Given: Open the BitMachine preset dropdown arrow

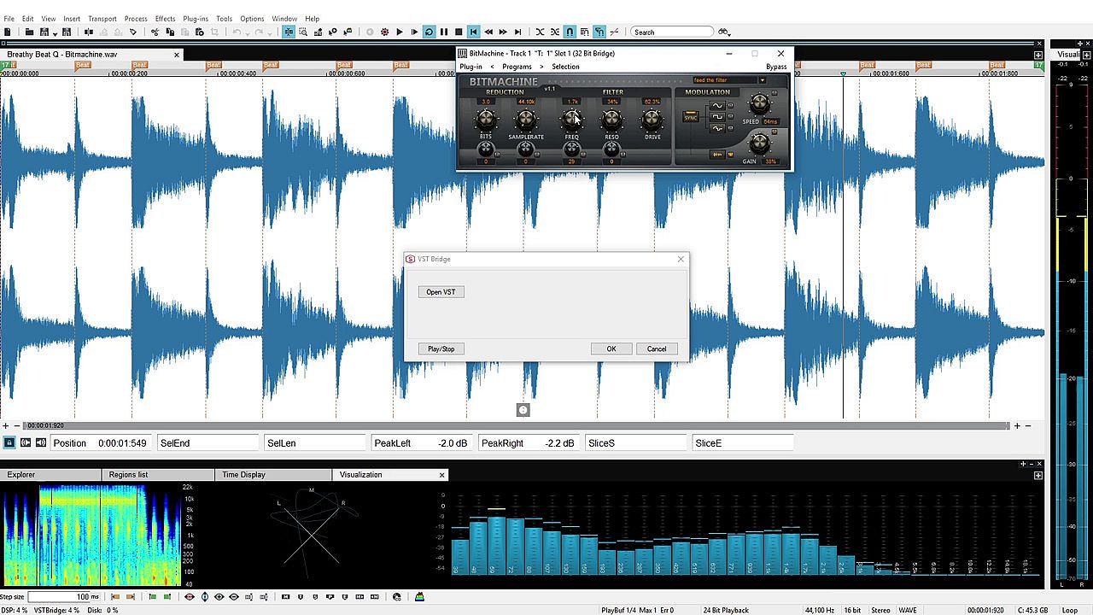Looking at the screenshot, I should 762,80.
